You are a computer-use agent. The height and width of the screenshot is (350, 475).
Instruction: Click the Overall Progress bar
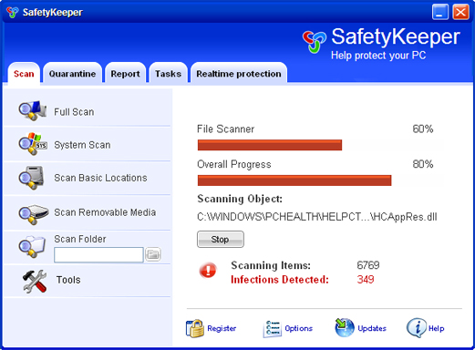tap(320, 180)
